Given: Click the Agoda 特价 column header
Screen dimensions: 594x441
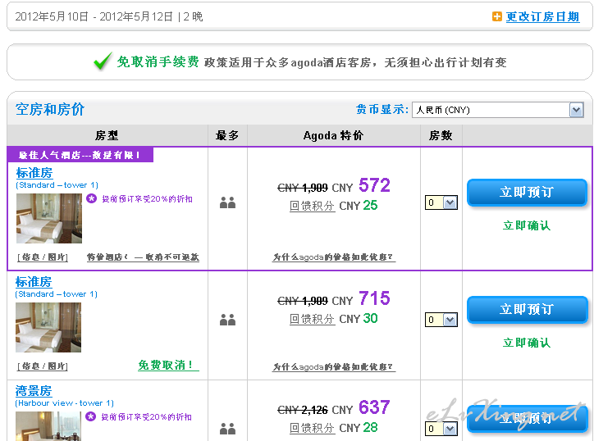Looking at the screenshot, I should (333, 135).
